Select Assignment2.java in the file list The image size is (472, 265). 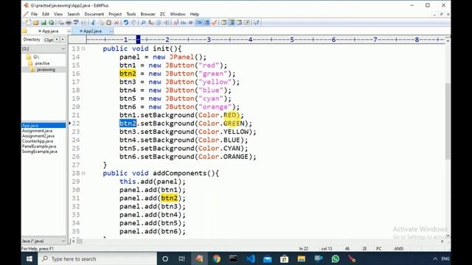(38, 136)
